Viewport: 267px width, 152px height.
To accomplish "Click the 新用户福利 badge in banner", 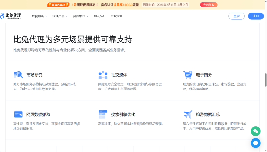I will (x=58, y=5).
